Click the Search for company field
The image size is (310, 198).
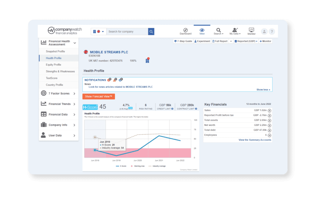pyautogui.click(x=127, y=31)
